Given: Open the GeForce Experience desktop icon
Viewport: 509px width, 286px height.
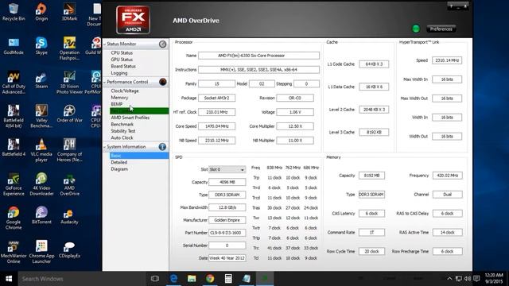Looking at the screenshot, I should [x=14, y=184].
